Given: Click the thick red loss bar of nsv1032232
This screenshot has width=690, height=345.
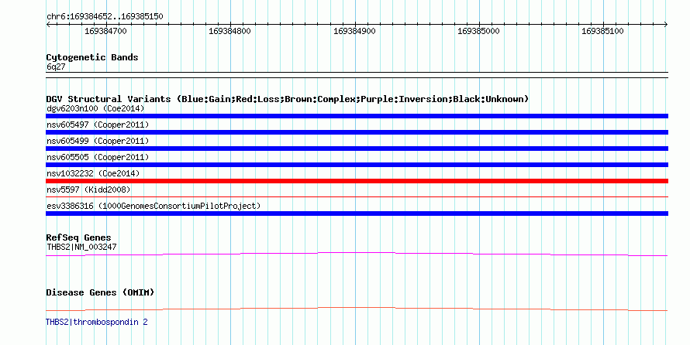Looking at the screenshot, I should pyautogui.click(x=357, y=181).
